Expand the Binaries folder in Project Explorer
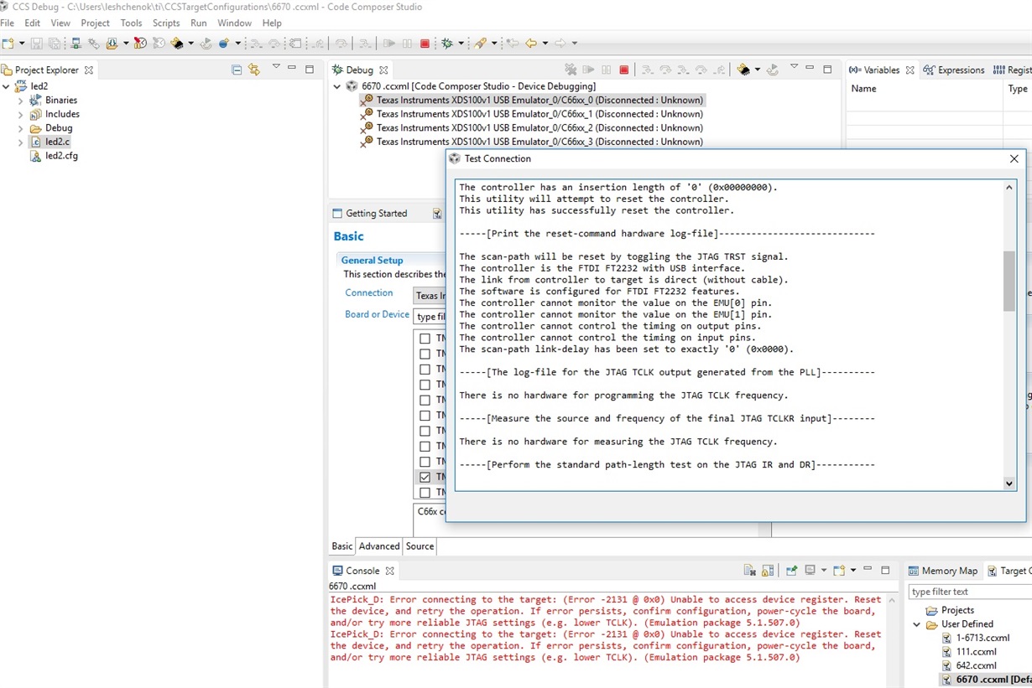This screenshot has height=688, width=1032. click(x=20, y=100)
